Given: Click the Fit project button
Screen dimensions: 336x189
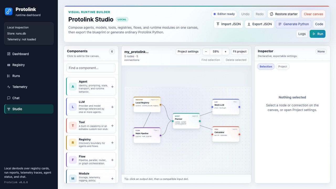Looking at the screenshot, I should point(240,51).
